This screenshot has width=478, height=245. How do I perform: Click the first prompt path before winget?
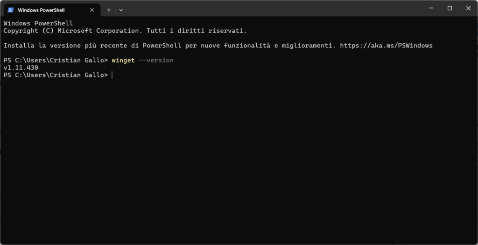55,61
